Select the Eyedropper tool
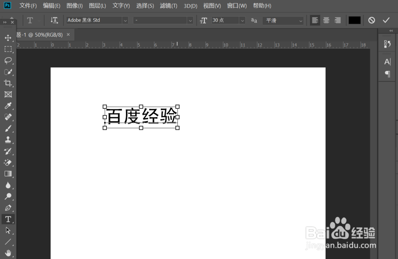 click(8, 105)
